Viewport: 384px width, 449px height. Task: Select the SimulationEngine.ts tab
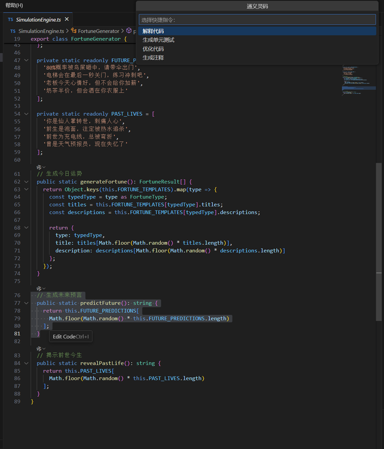click(x=38, y=20)
